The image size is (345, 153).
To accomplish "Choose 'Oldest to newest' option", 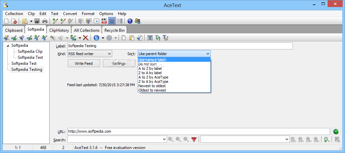I will click(174, 90).
